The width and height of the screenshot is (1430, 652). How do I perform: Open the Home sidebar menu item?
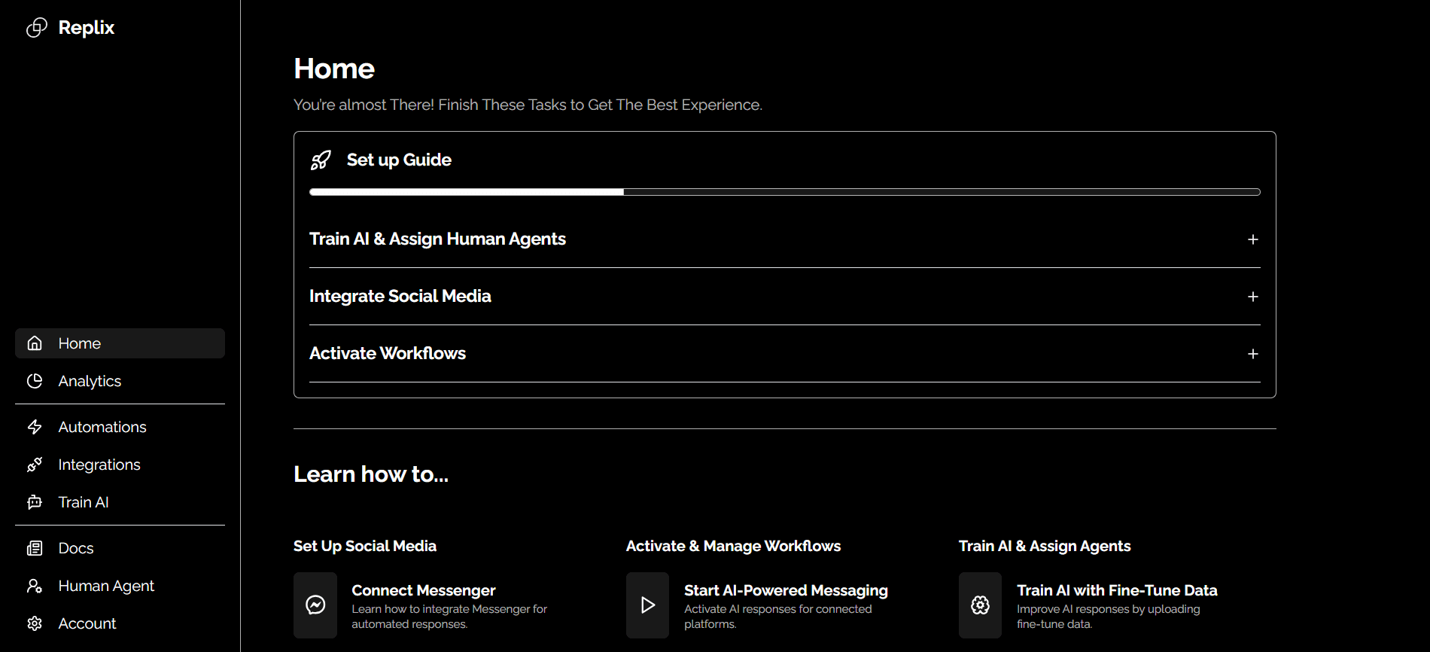(120, 343)
